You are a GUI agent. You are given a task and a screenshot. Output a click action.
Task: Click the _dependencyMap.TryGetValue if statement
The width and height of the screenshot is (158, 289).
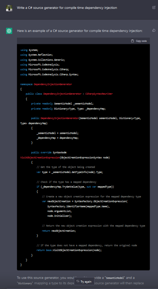coord(75,187)
